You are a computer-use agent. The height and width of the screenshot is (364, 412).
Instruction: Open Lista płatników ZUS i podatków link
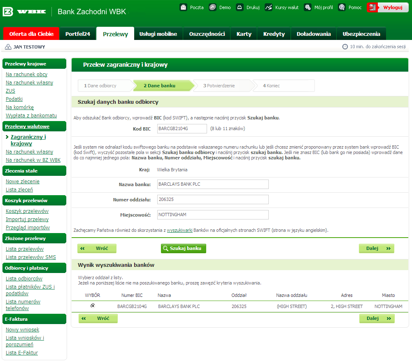coord(30,290)
